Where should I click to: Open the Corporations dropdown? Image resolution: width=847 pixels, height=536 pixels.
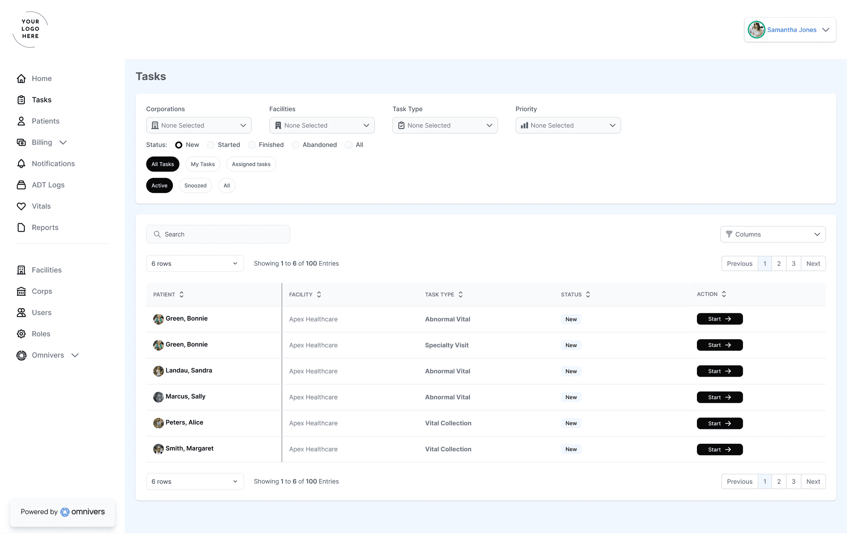click(199, 125)
